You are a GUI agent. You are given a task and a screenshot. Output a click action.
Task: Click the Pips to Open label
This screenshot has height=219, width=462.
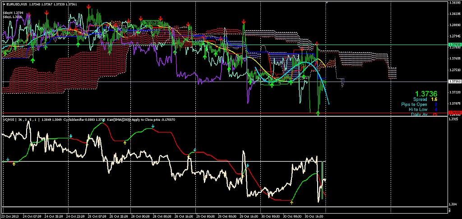pyautogui.click(x=414, y=105)
